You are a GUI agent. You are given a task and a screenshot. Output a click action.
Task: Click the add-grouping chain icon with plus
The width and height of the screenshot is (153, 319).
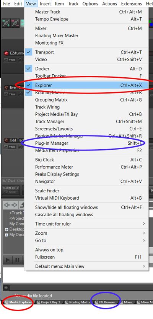point(6,23)
